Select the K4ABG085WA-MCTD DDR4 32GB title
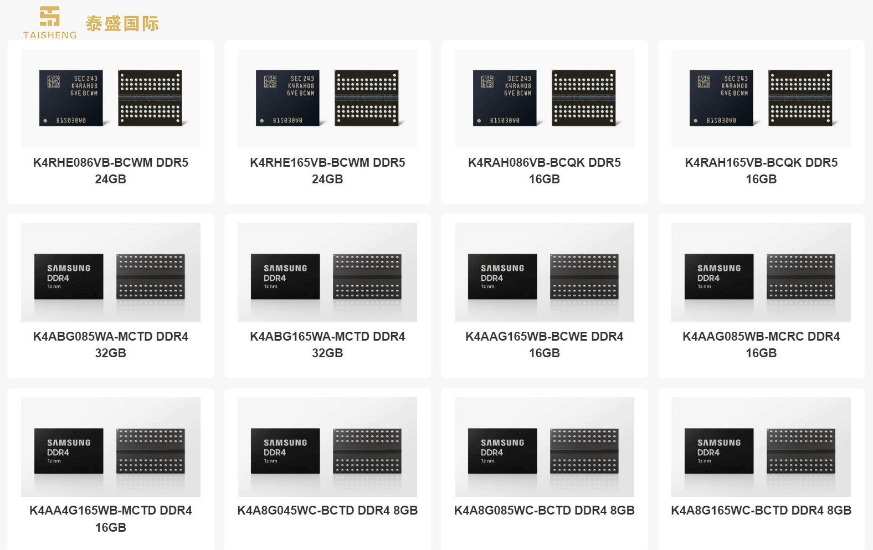The height and width of the screenshot is (550, 873). 111,345
